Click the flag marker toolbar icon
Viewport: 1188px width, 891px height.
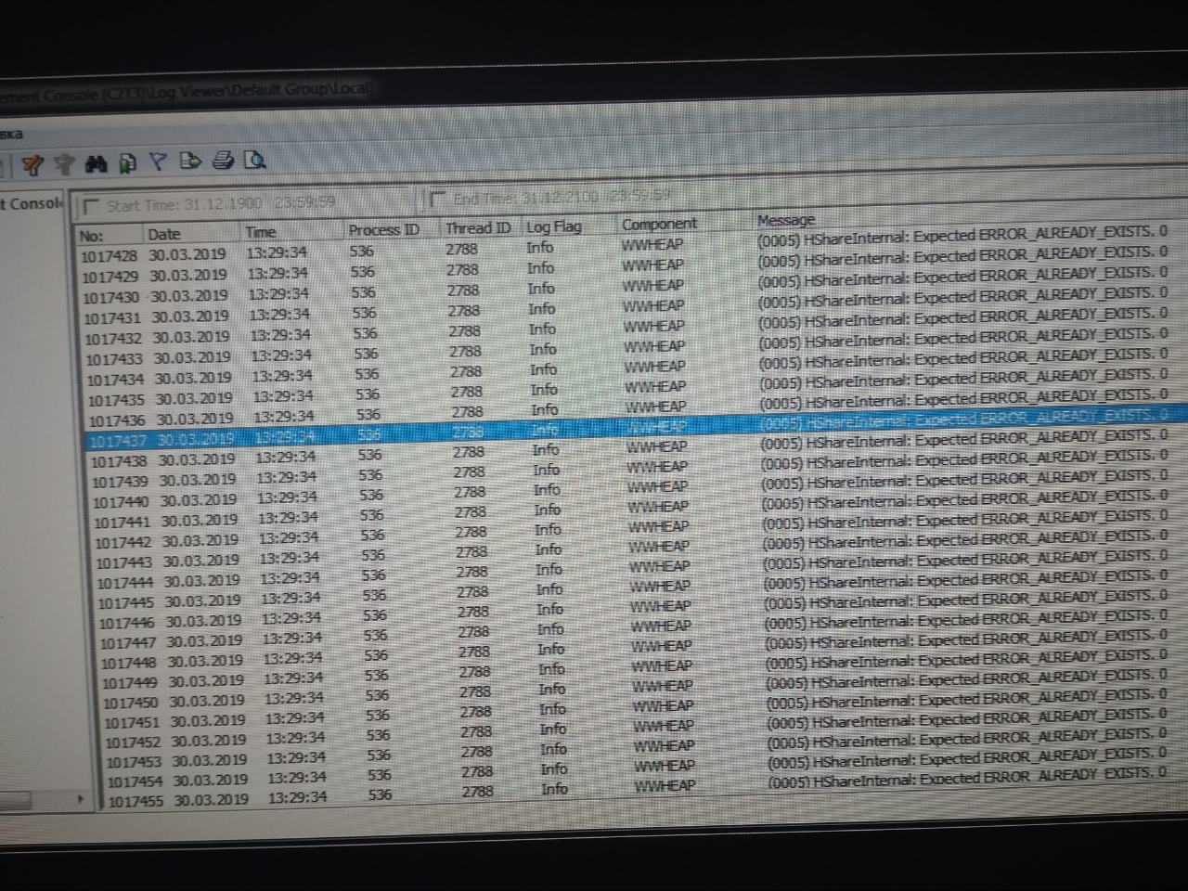pos(159,162)
